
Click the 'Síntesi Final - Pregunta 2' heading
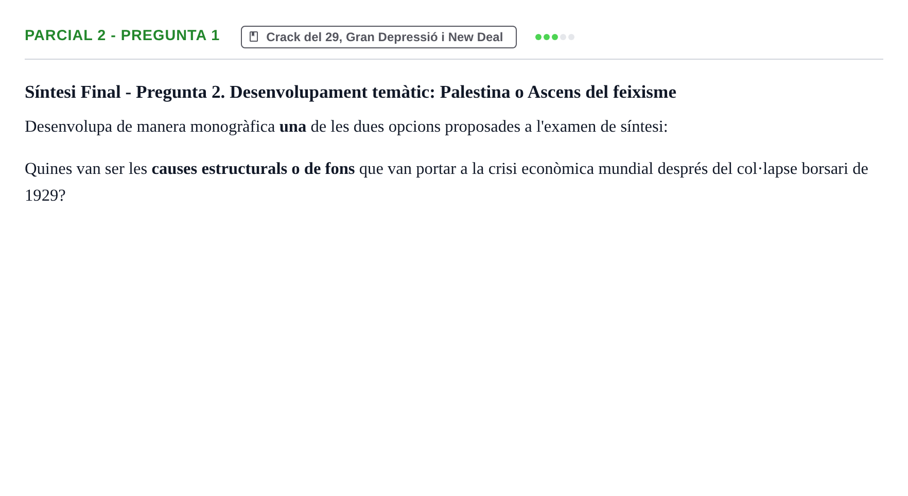click(x=351, y=92)
